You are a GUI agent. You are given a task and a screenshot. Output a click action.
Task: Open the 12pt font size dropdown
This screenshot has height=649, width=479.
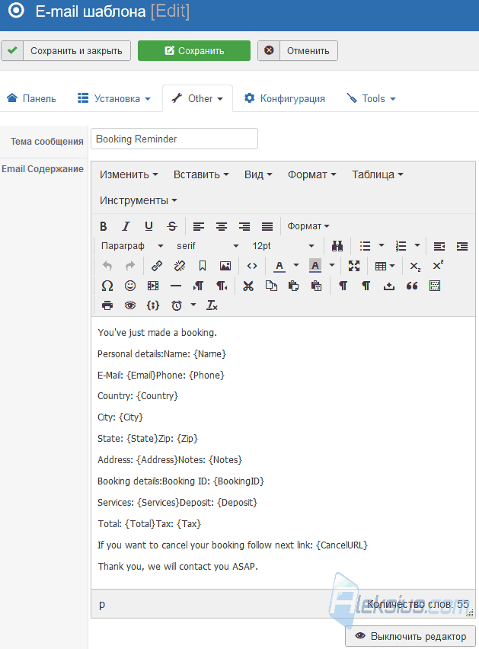(x=283, y=246)
